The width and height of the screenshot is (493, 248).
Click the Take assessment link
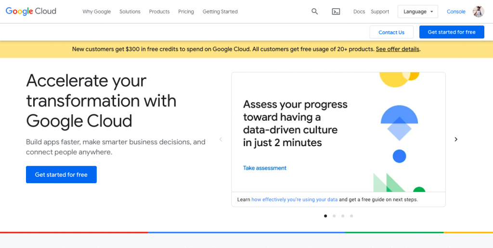click(265, 168)
